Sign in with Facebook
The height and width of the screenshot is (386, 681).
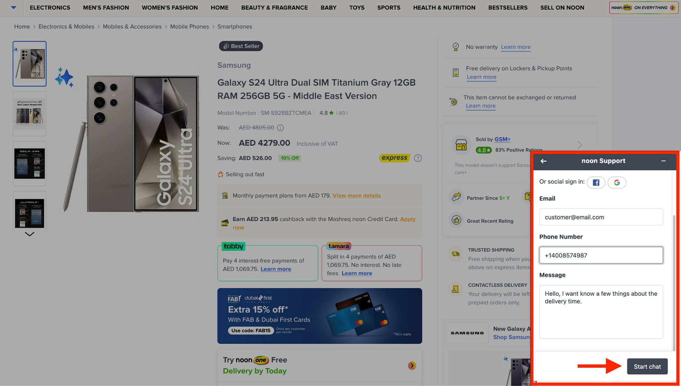tap(596, 182)
